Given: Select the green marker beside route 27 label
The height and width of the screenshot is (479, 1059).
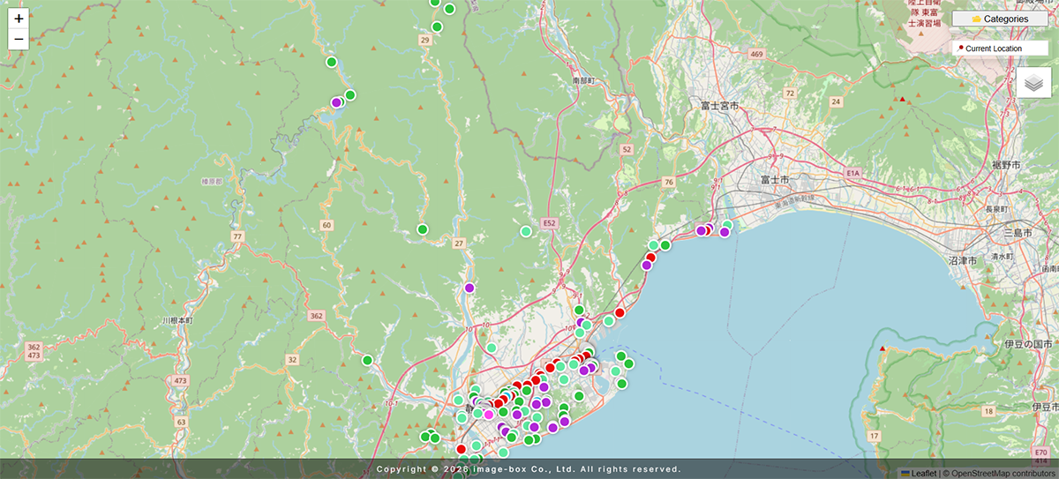Looking at the screenshot, I should tap(422, 229).
